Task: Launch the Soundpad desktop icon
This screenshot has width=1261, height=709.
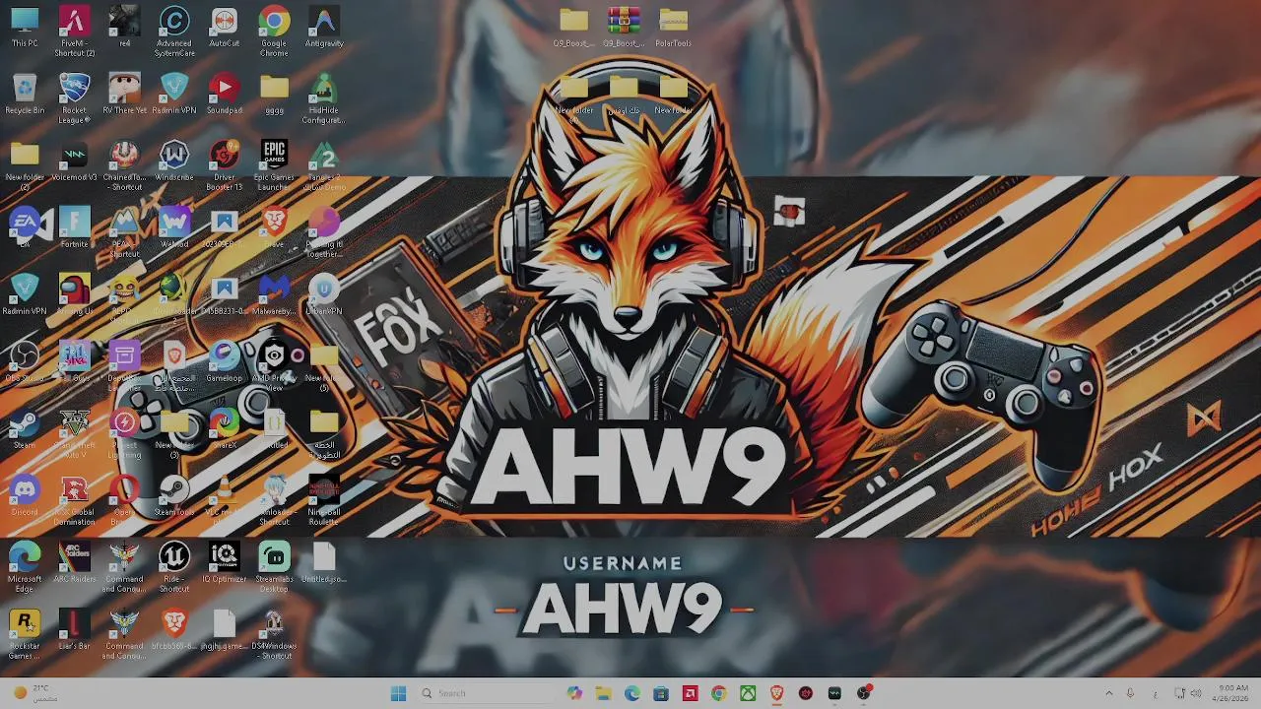Action: point(225,95)
